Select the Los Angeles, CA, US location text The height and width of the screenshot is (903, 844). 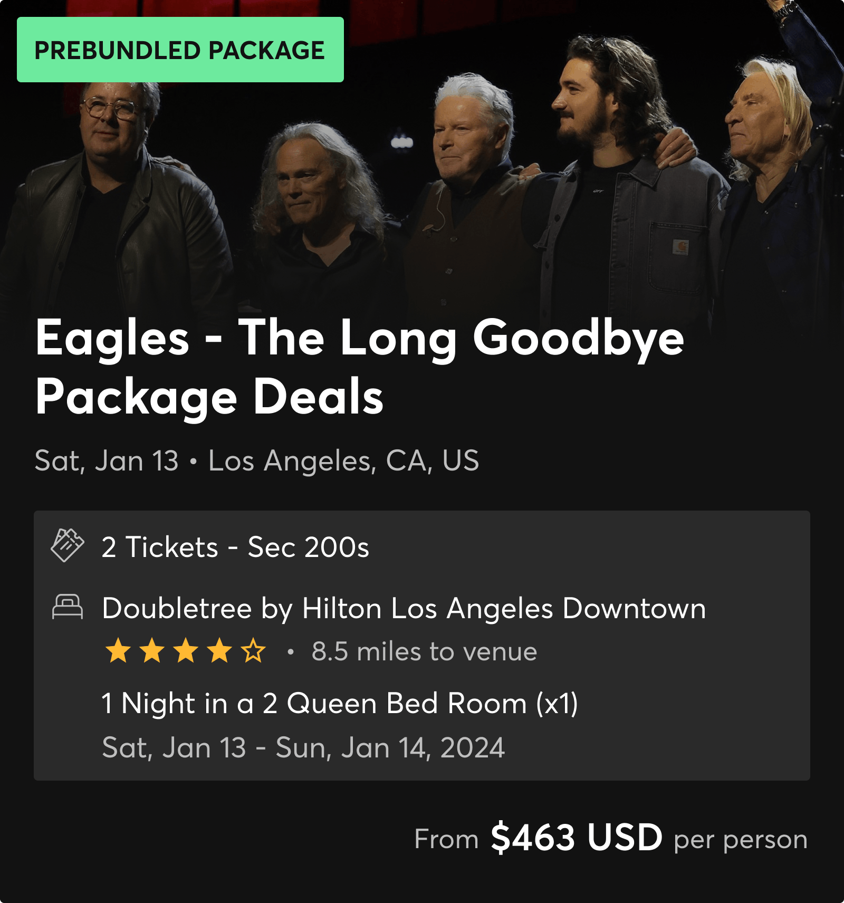point(343,459)
